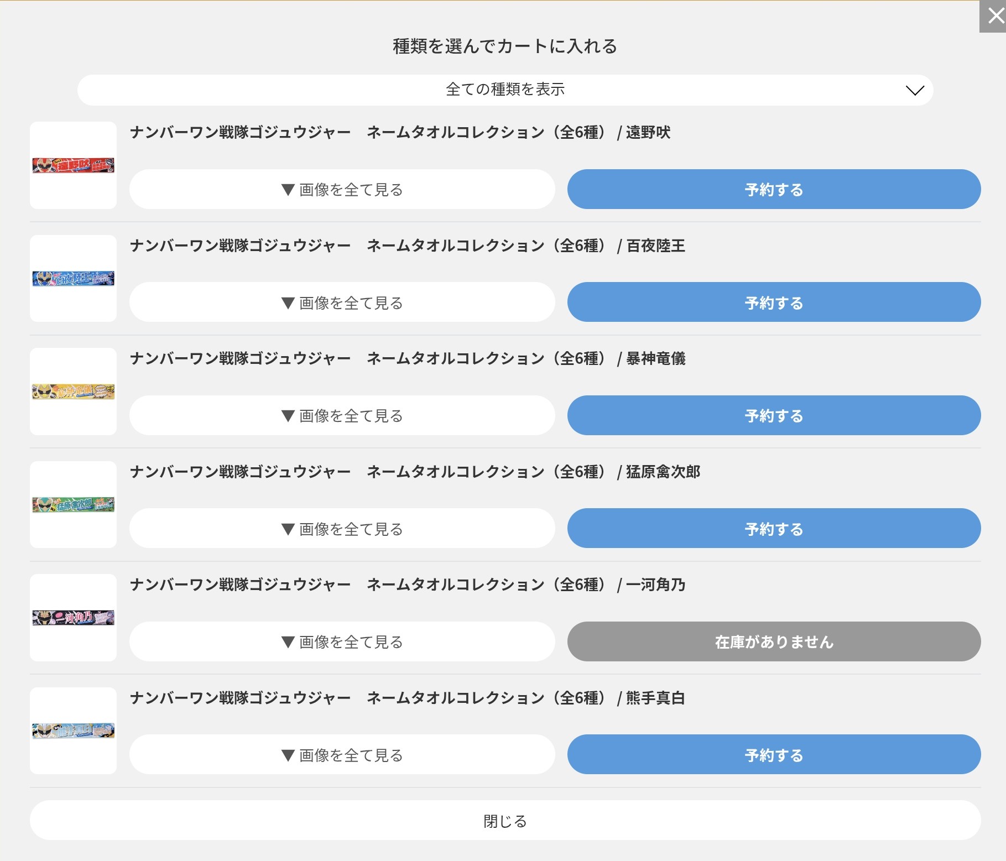Expand 画像を全て見る for 遠野吠
Viewport: 1006px width, 861px height.
pyautogui.click(x=342, y=190)
